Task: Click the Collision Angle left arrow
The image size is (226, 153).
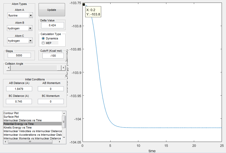Action: (8, 68)
